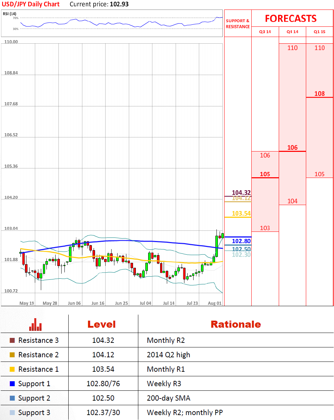334x420 pixels.
Task: Click the 102.30 light-blue support label
Action: pos(241,255)
